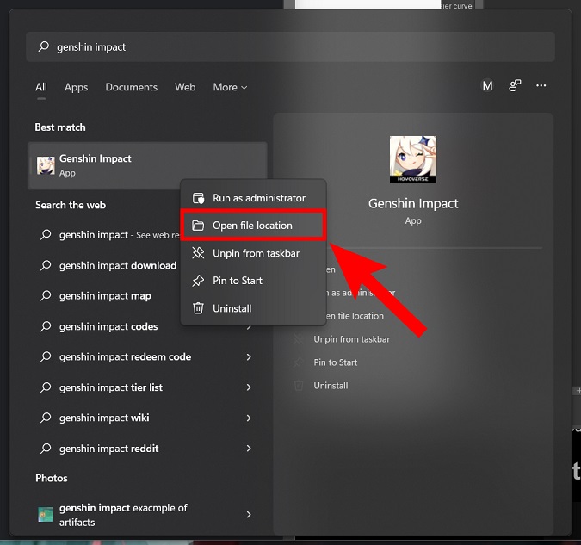Choose Run as administrator in context menu
Image resolution: width=581 pixels, height=545 pixels.
pyautogui.click(x=253, y=198)
